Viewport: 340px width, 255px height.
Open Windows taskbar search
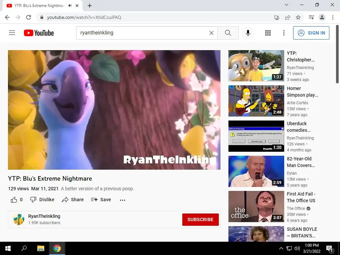click(x=24, y=248)
